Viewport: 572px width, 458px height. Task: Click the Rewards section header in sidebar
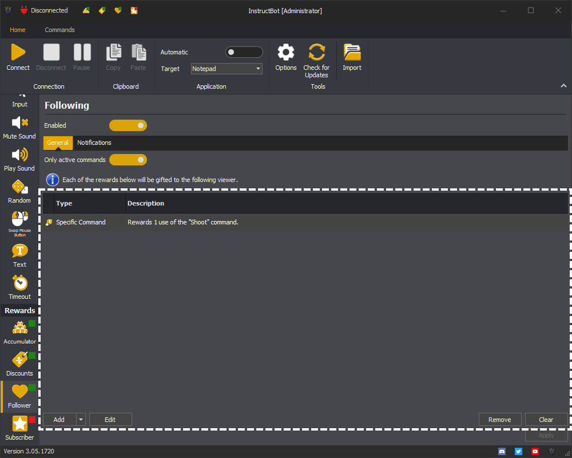19,310
